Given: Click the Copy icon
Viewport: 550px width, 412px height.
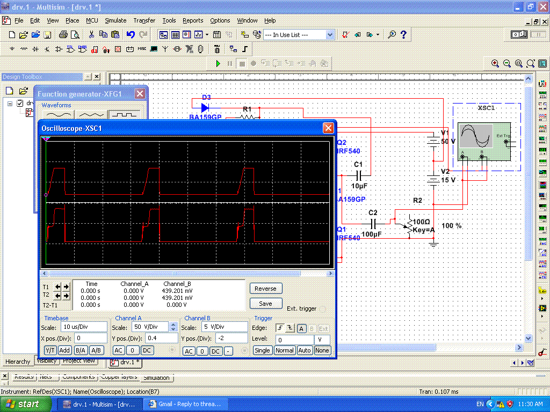Looking at the screenshot, I should click(x=103, y=34).
